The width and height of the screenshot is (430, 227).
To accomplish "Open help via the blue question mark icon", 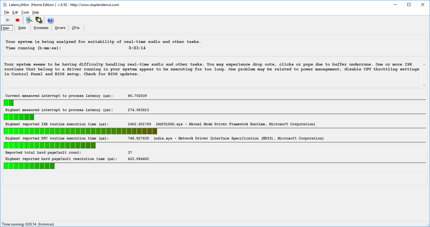I will tap(50, 20).
